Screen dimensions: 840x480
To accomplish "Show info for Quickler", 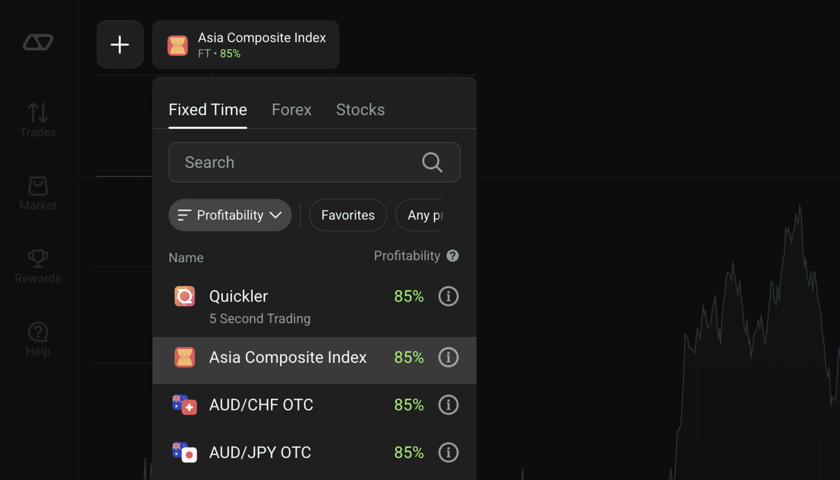I will coord(448,296).
